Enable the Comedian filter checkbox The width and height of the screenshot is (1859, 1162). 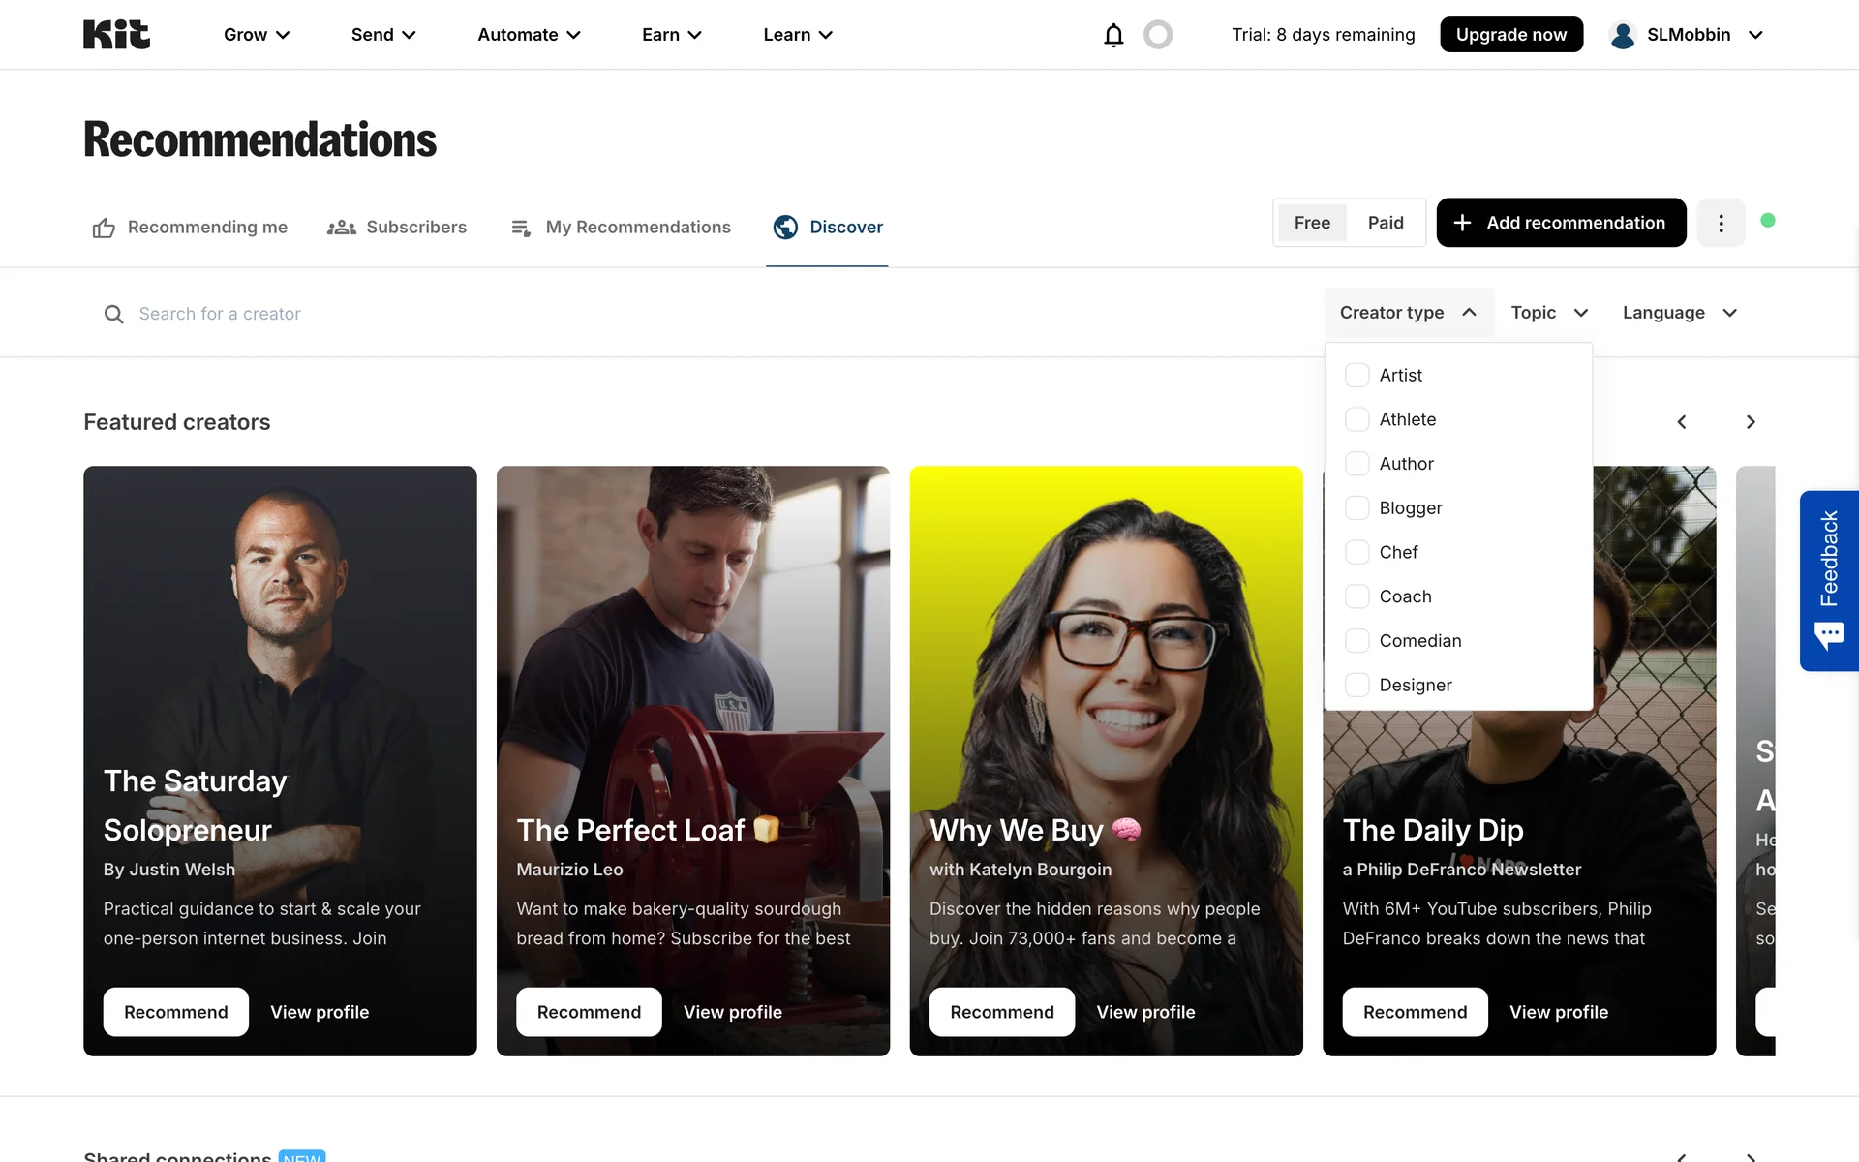pyautogui.click(x=1357, y=640)
